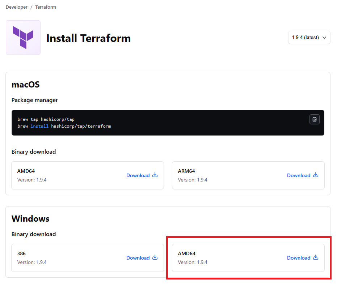Click the brew tap hashicorp/tap line
Image resolution: width=337 pixels, height=286 pixels.
46,119
